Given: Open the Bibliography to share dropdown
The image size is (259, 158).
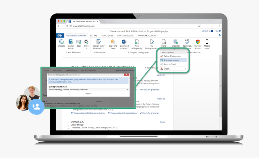Looking at the screenshot, I should (x=88, y=90).
